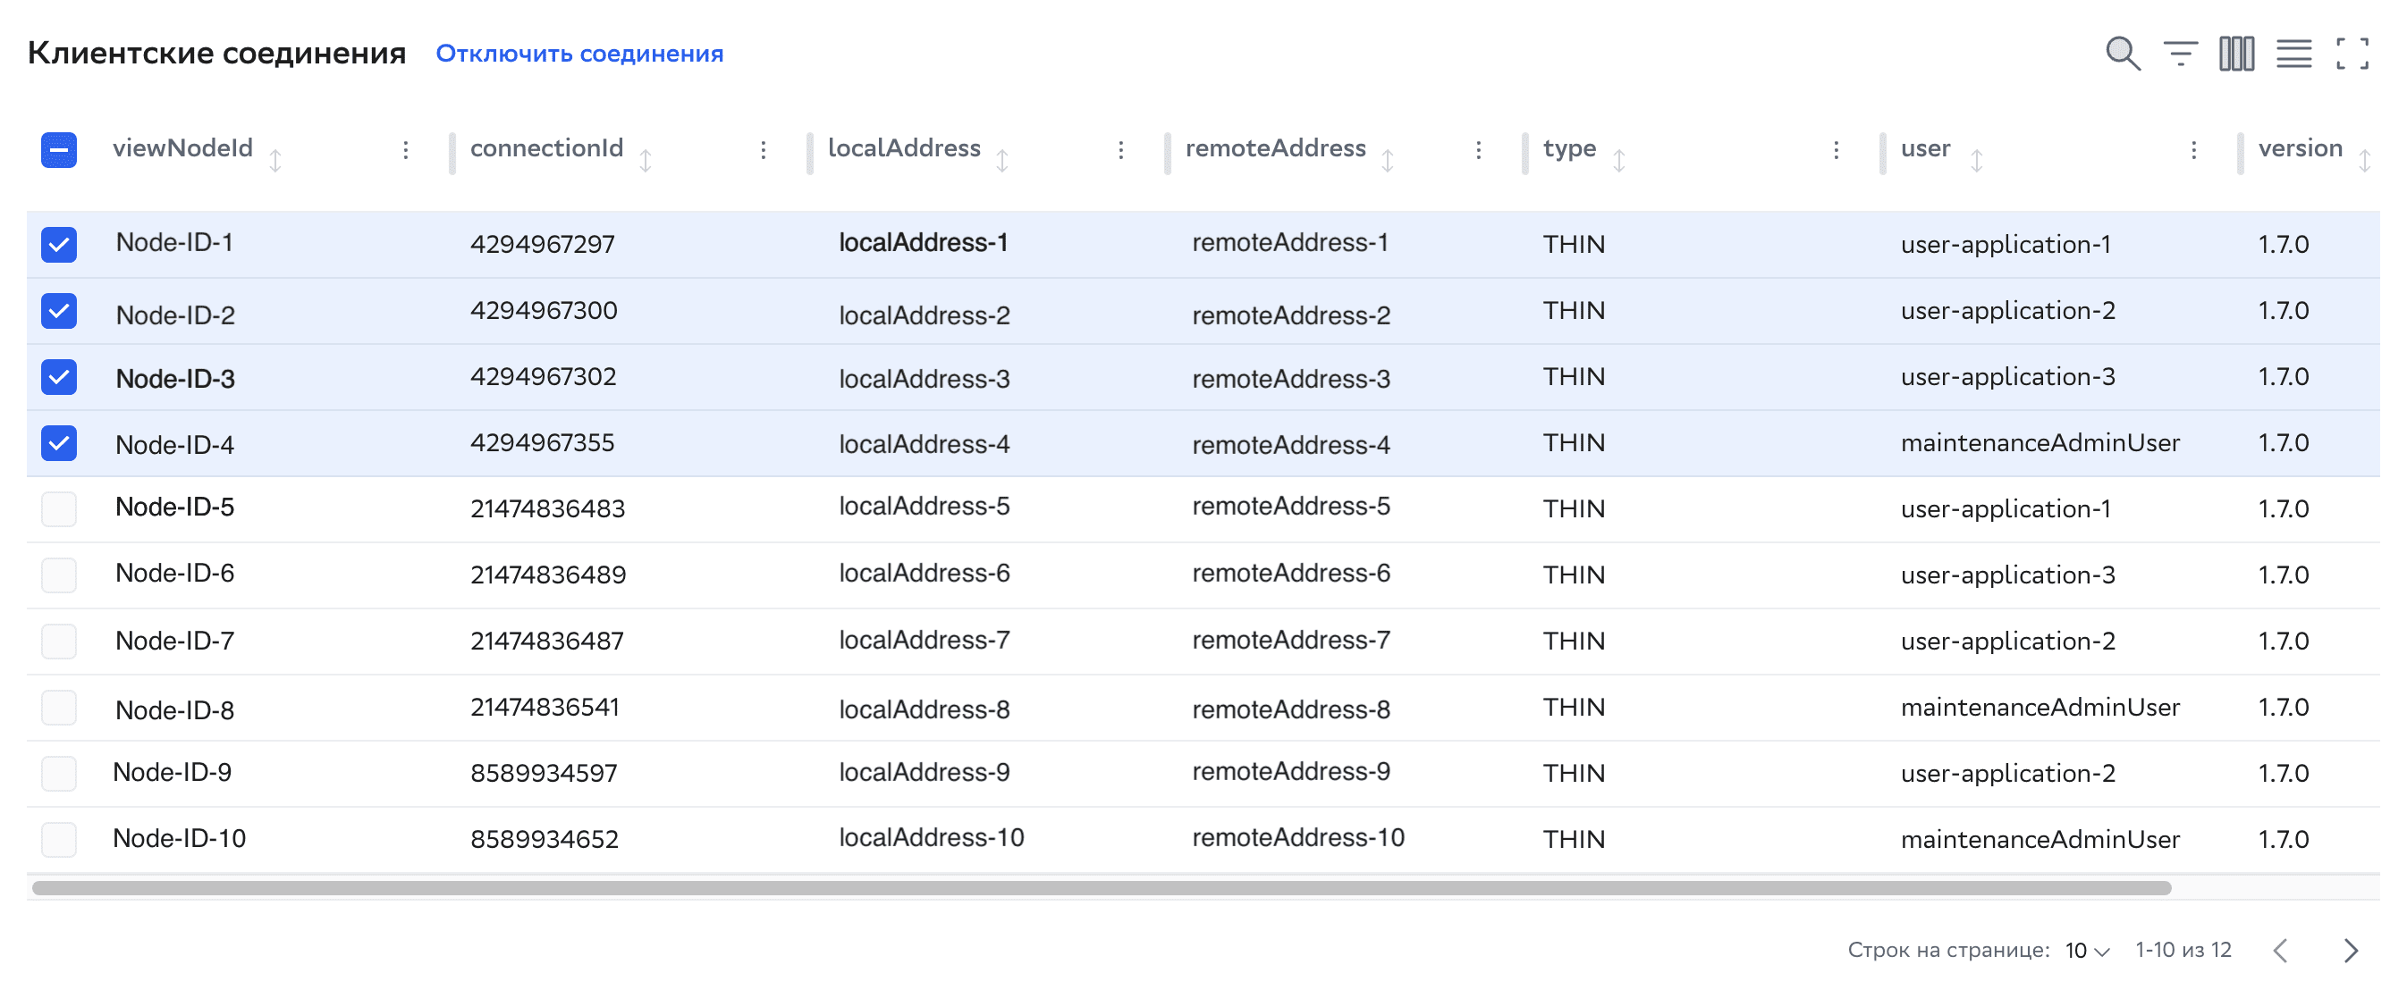Click the horizontal scrollbar under the table

pyautogui.click(x=1101, y=887)
